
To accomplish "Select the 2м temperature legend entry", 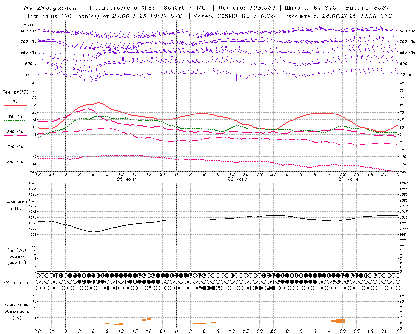I will point(15,102).
